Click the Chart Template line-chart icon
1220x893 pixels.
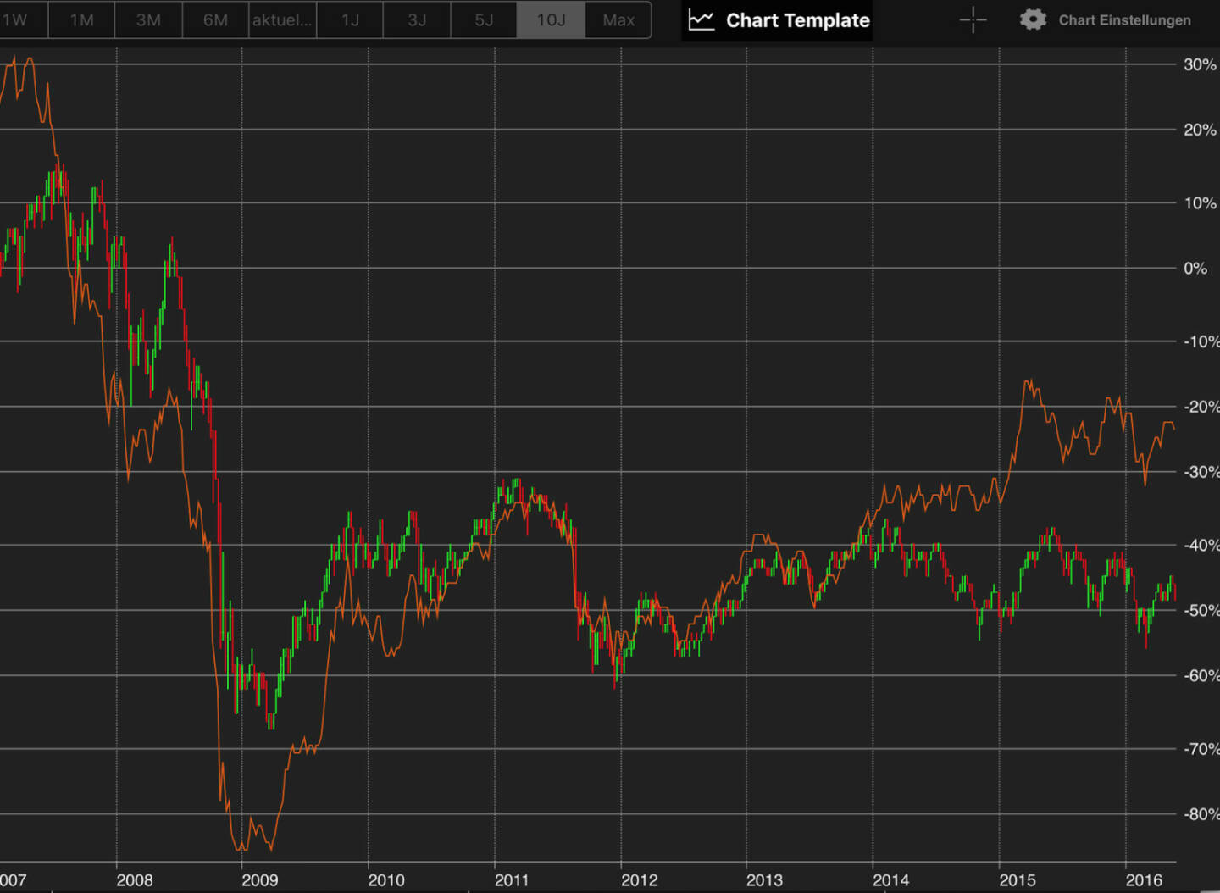701,20
